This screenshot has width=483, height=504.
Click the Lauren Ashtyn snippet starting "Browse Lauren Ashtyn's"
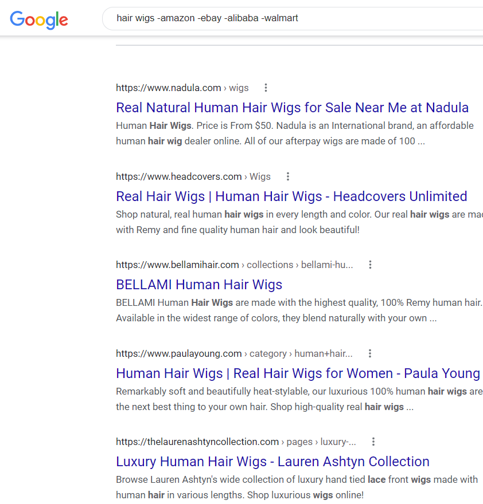297,487
